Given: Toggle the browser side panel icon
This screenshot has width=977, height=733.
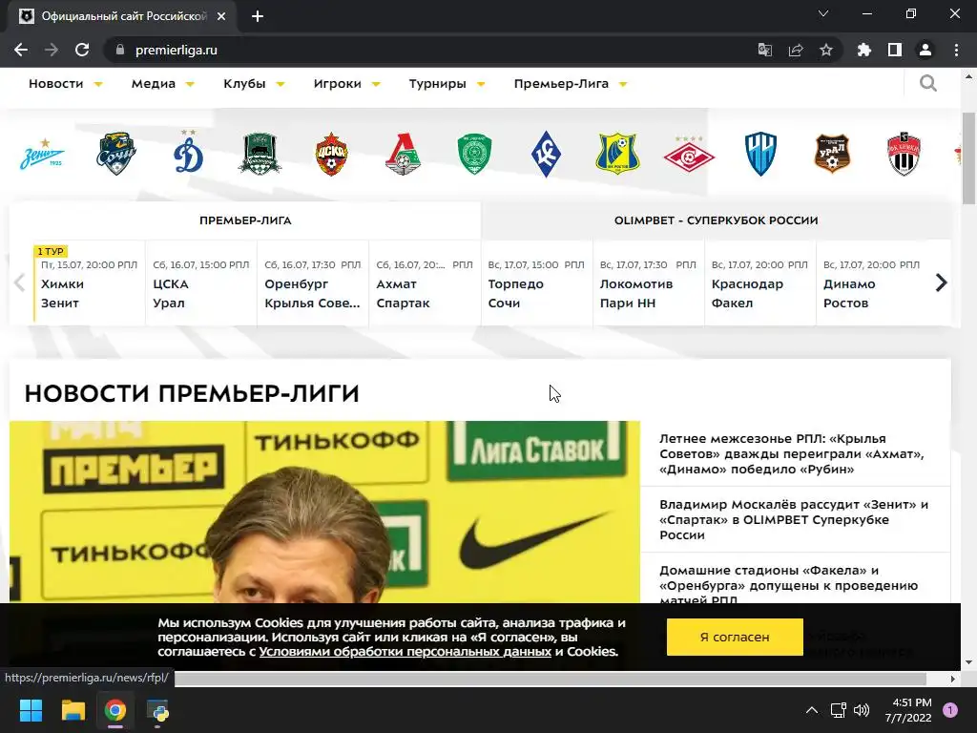Looking at the screenshot, I should [895, 50].
